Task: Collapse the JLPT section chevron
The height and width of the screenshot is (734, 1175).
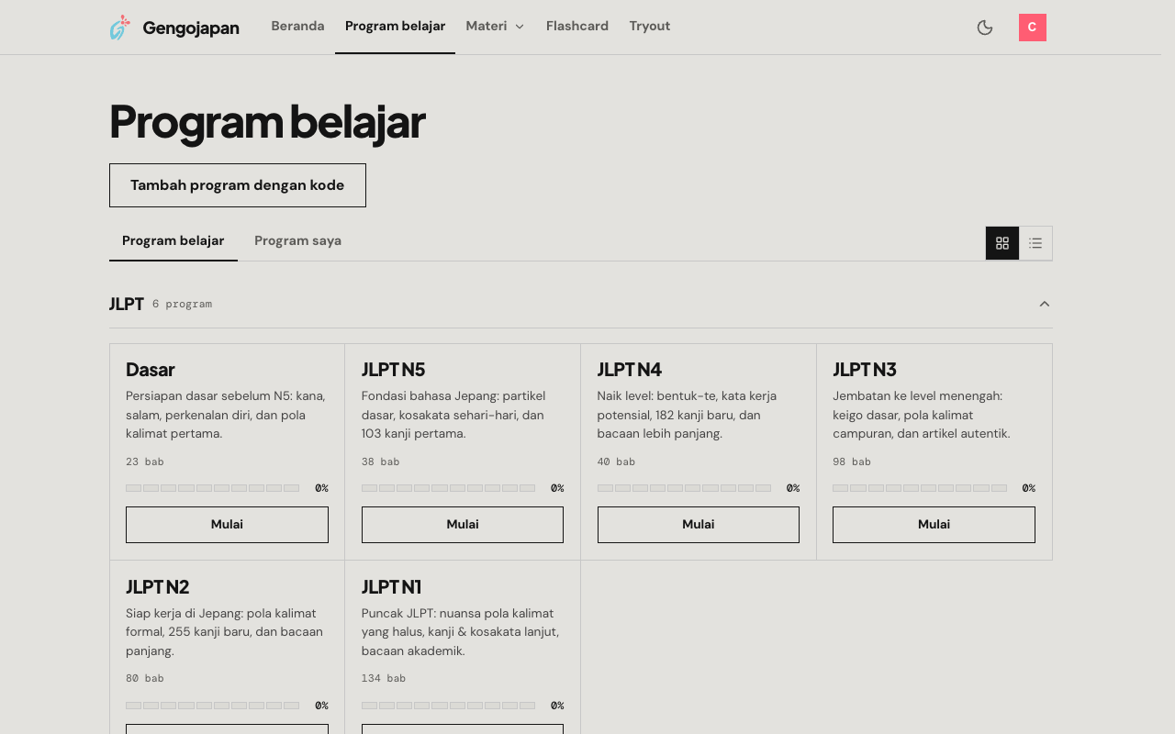Action: 1045,304
